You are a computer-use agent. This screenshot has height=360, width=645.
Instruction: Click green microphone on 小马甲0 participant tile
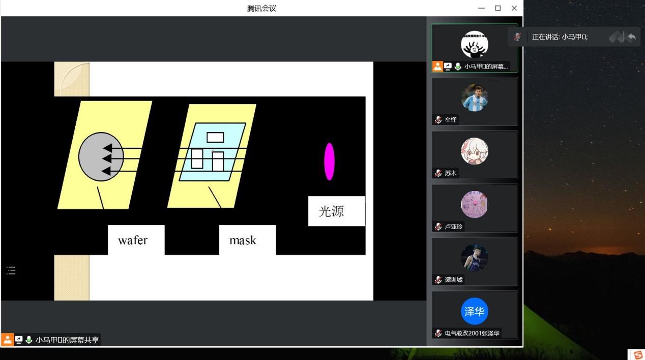click(x=458, y=66)
